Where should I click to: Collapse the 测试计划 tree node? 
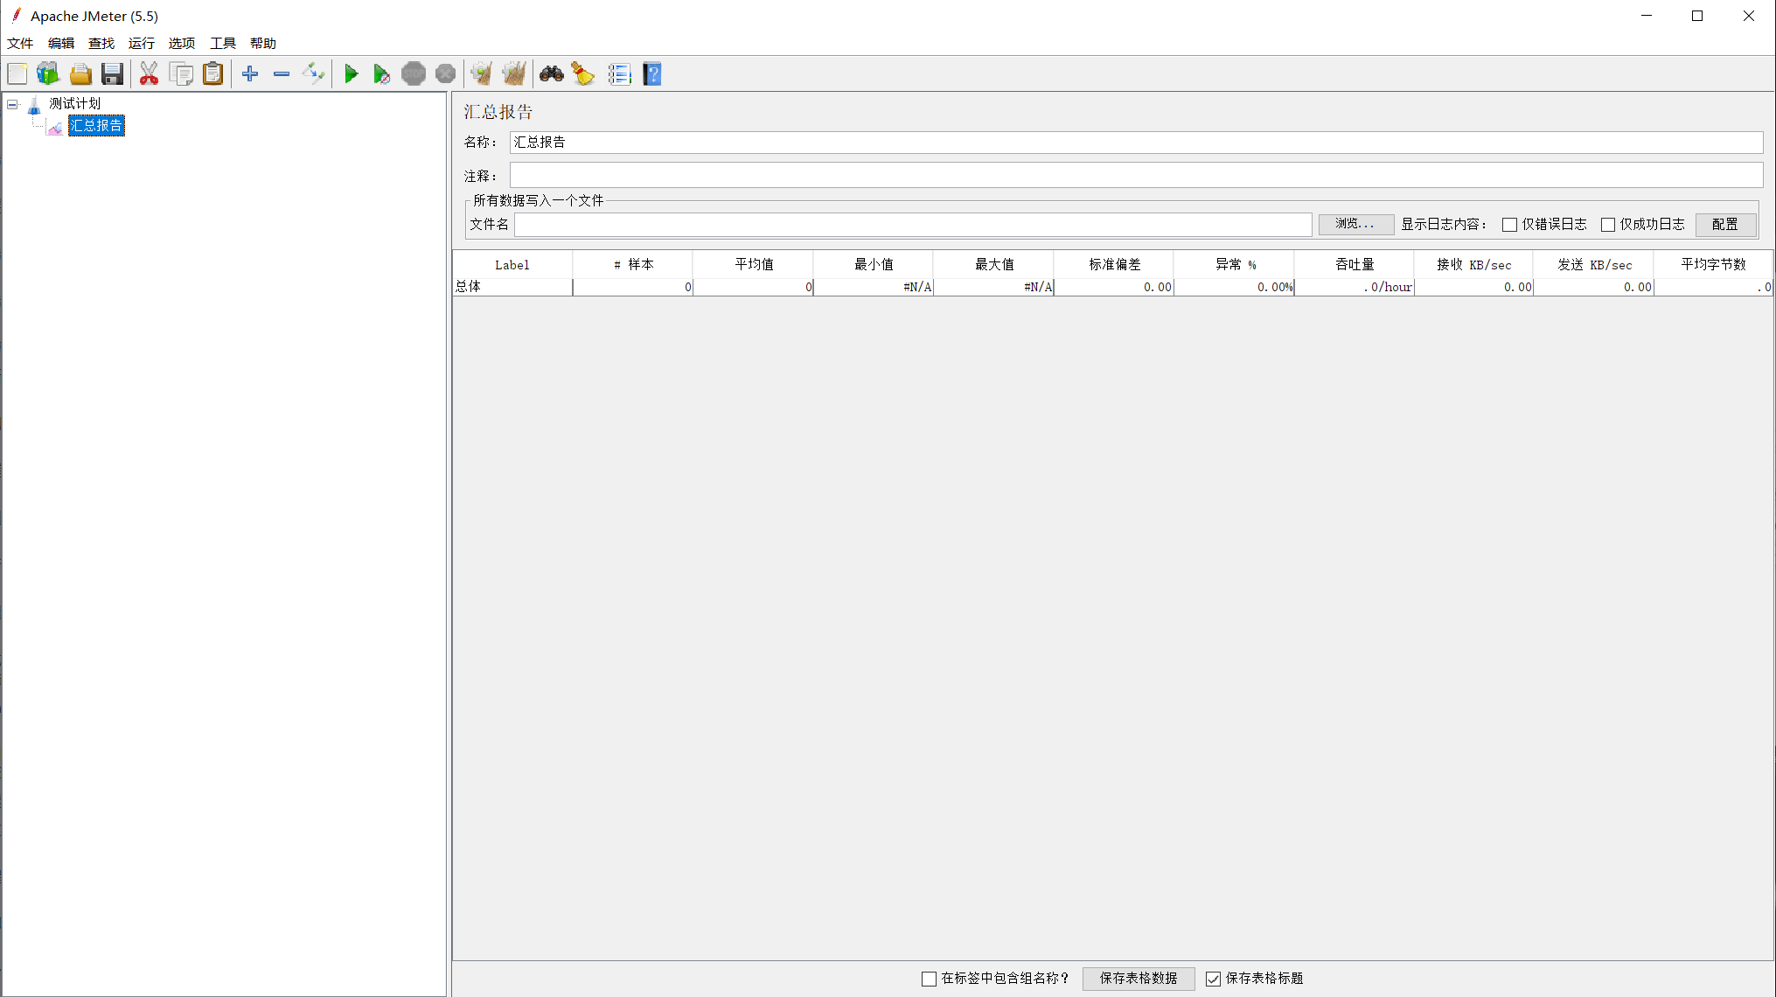(x=12, y=104)
